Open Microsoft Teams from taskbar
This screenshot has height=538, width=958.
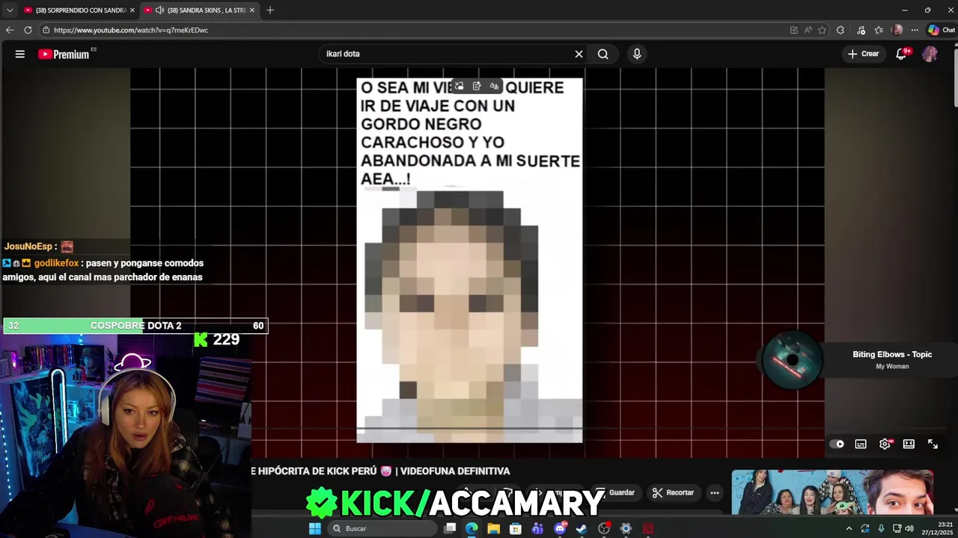(x=537, y=528)
